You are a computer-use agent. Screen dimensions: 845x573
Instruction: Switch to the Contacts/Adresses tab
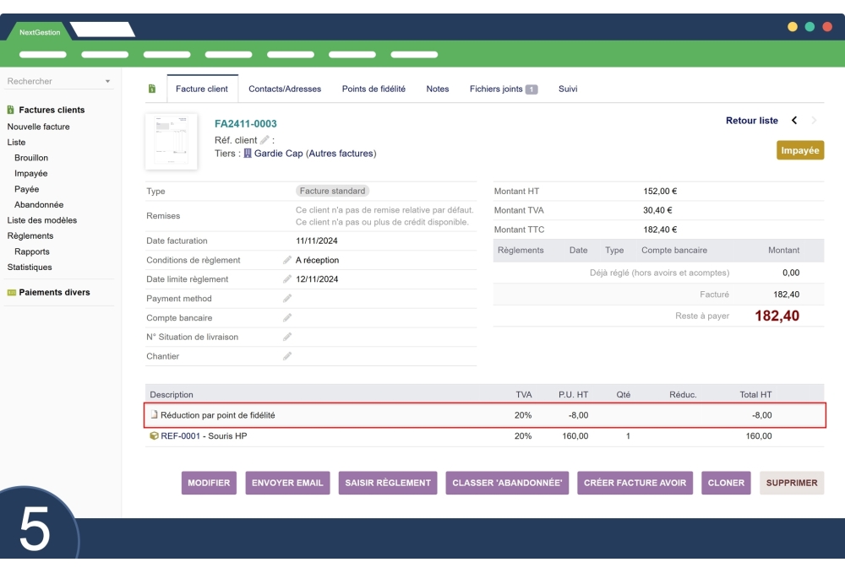[285, 89]
